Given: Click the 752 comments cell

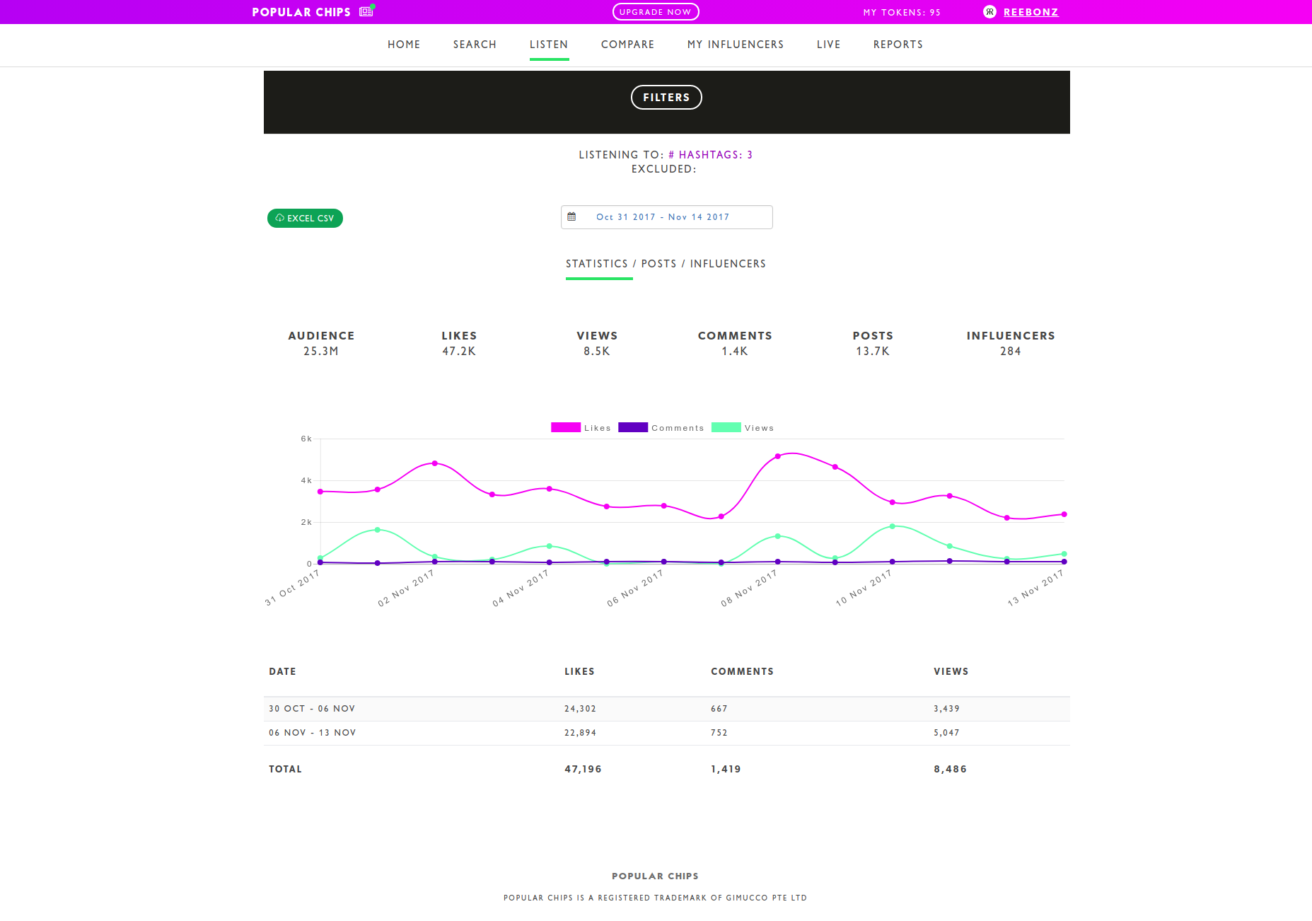Looking at the screenshot, I should 719,733.
